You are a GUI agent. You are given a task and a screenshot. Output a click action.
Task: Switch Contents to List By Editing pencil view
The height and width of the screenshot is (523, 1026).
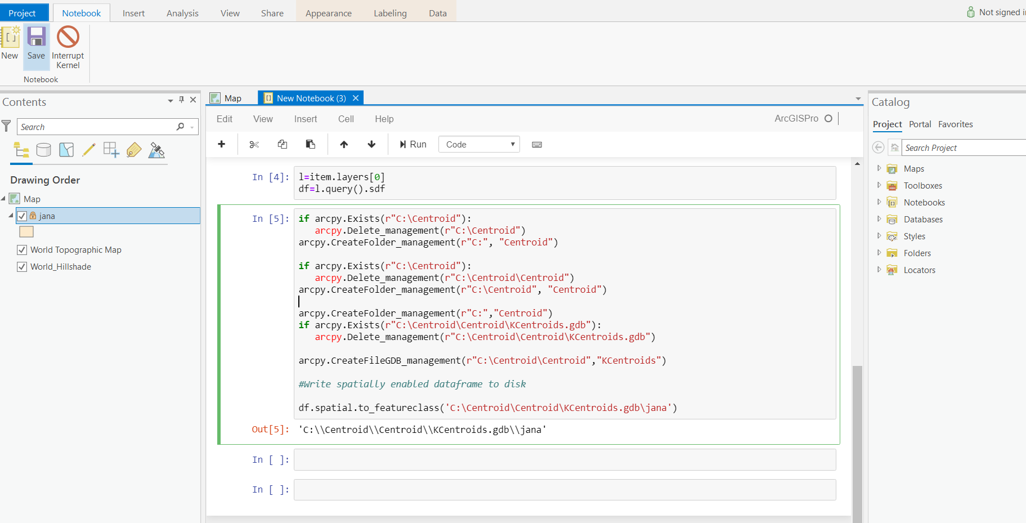point(88,150)
